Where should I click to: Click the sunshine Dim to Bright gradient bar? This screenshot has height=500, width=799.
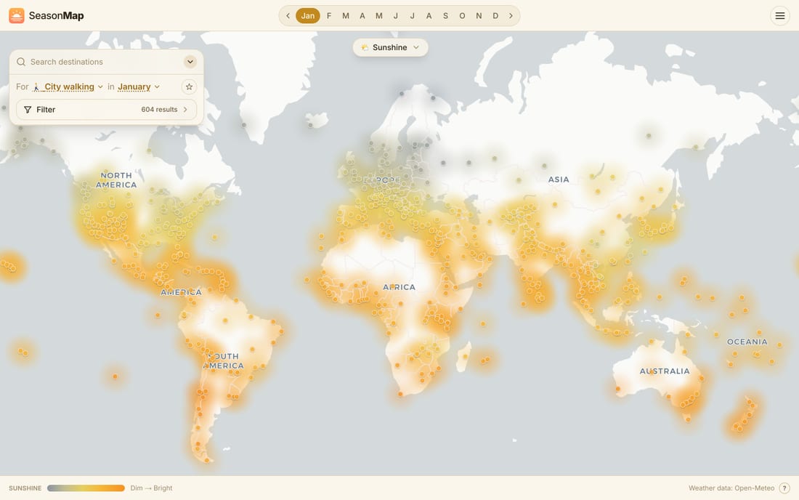click(86, 488)
